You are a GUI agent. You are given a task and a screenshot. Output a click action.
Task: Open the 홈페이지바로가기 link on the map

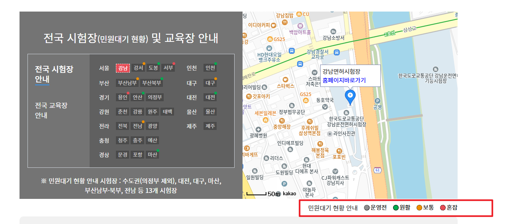click(x=344, y=80)
